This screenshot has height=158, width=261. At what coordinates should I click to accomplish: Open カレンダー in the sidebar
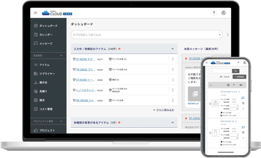[43, 35]
